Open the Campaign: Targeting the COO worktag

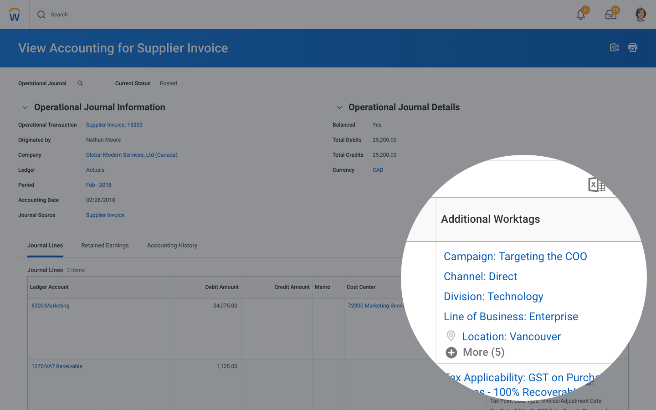tap(515, 256)
